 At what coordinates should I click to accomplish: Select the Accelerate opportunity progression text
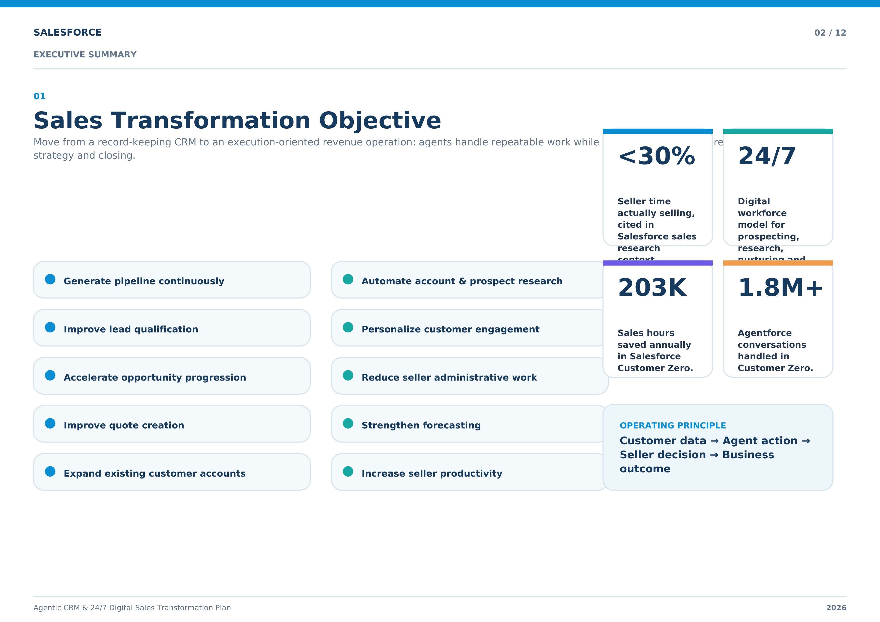click(155, 377)
